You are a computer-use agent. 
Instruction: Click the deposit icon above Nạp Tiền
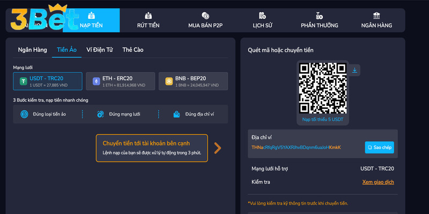91,16
